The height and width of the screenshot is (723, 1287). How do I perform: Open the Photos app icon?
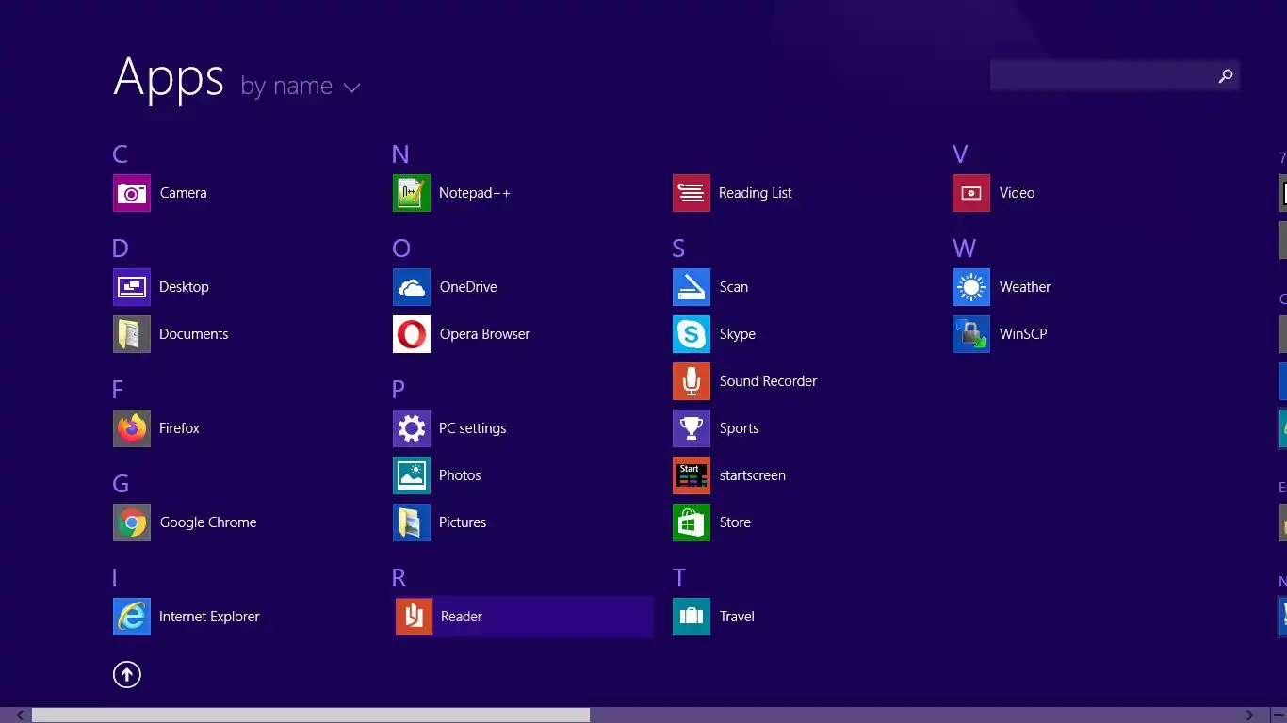coord(412,475)
